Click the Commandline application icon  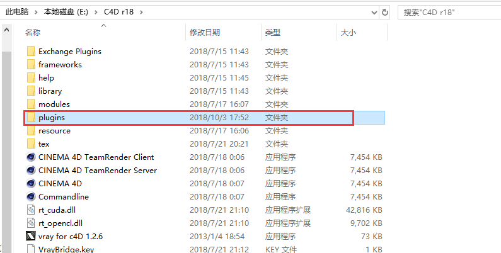[x=31, y=197]
